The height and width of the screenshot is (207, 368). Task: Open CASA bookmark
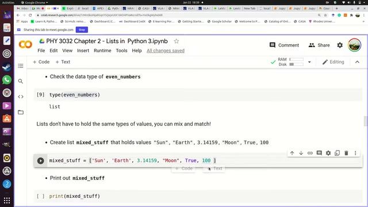pos(300,21)
